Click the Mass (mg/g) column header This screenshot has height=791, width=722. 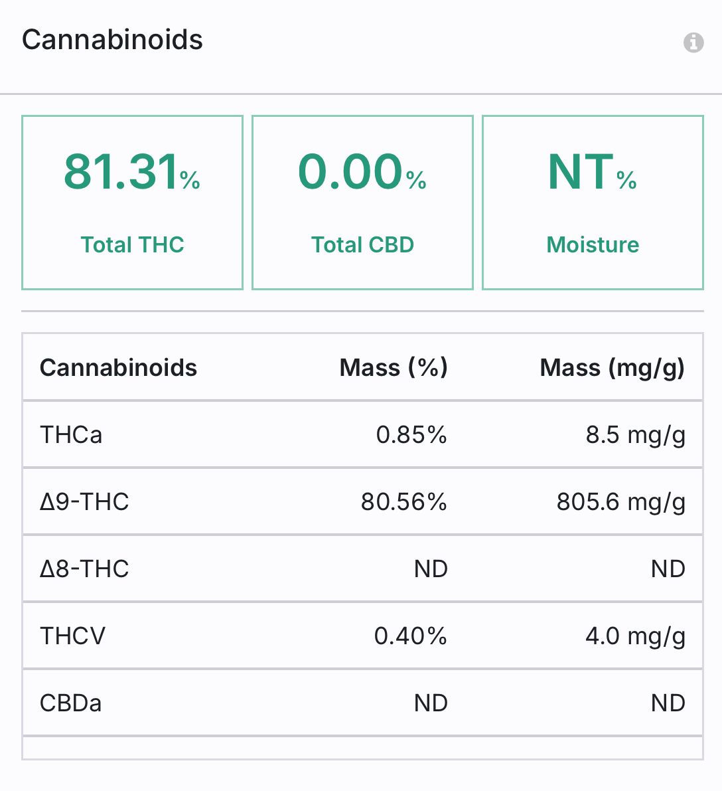[x=612, y=368]
